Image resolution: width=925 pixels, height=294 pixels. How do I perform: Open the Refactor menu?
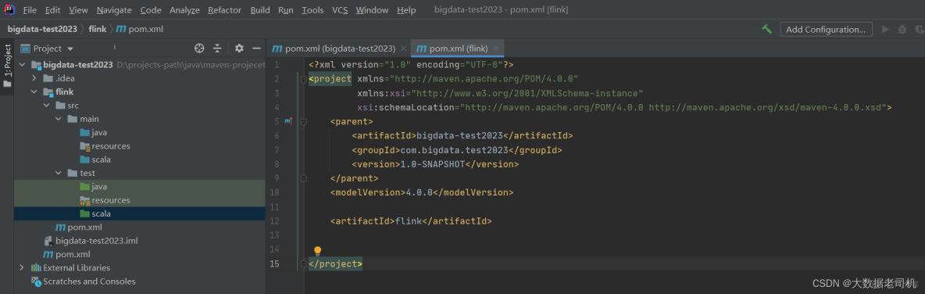pos(225,10)
